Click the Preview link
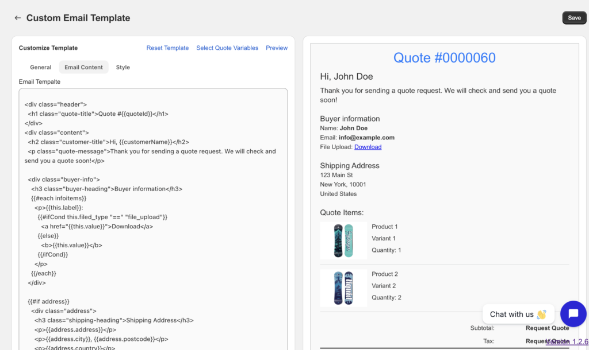Image resolution: width=589 pixels, height=350 pixels. point(277,48)
